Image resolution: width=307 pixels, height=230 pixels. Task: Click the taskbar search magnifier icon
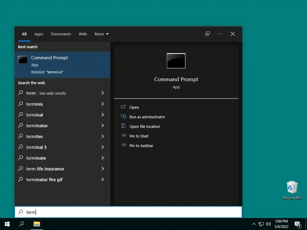[22, 224]
